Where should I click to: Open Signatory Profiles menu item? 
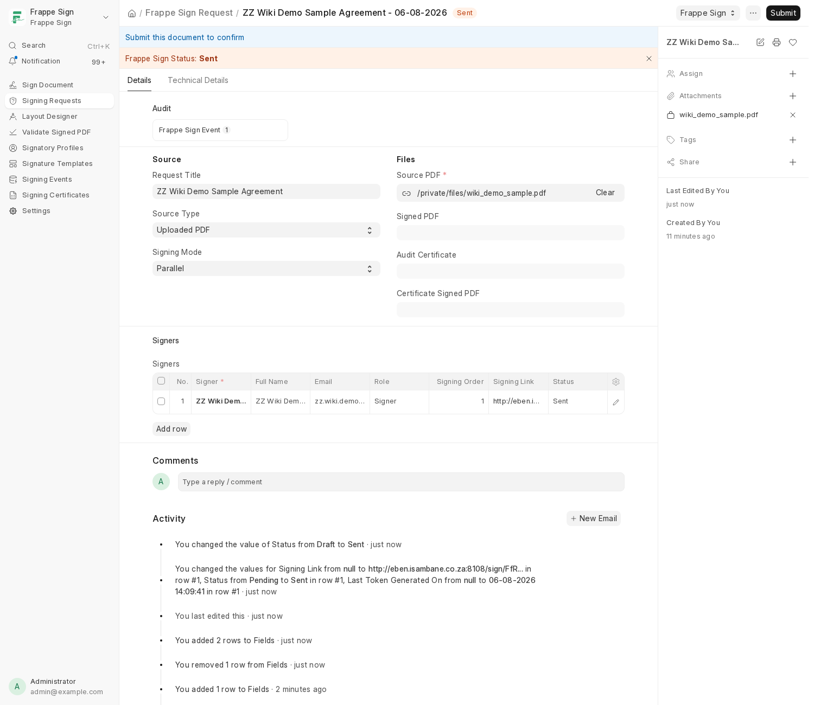tap(60, 148)
